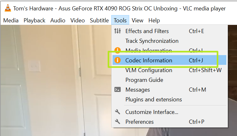Click the Effects and Filters sliders icon

[118, 31]
